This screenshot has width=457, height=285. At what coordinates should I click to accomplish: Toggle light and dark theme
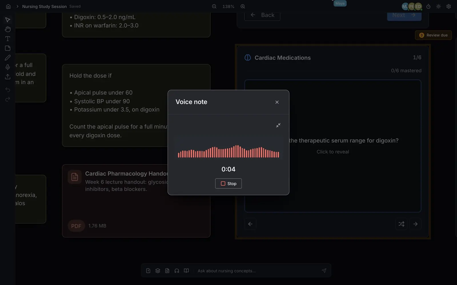(x=438, y=6)
